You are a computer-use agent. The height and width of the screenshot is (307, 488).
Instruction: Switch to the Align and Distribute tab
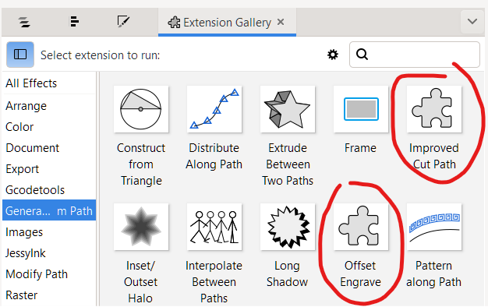74,22
